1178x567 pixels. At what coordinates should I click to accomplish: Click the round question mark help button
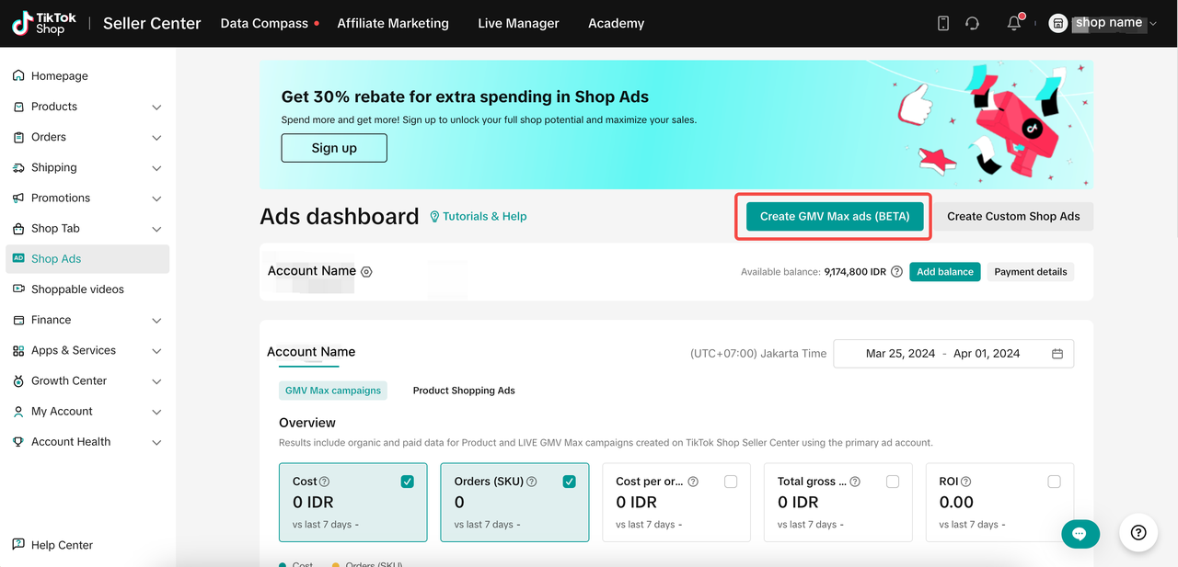click(1138, 533)
